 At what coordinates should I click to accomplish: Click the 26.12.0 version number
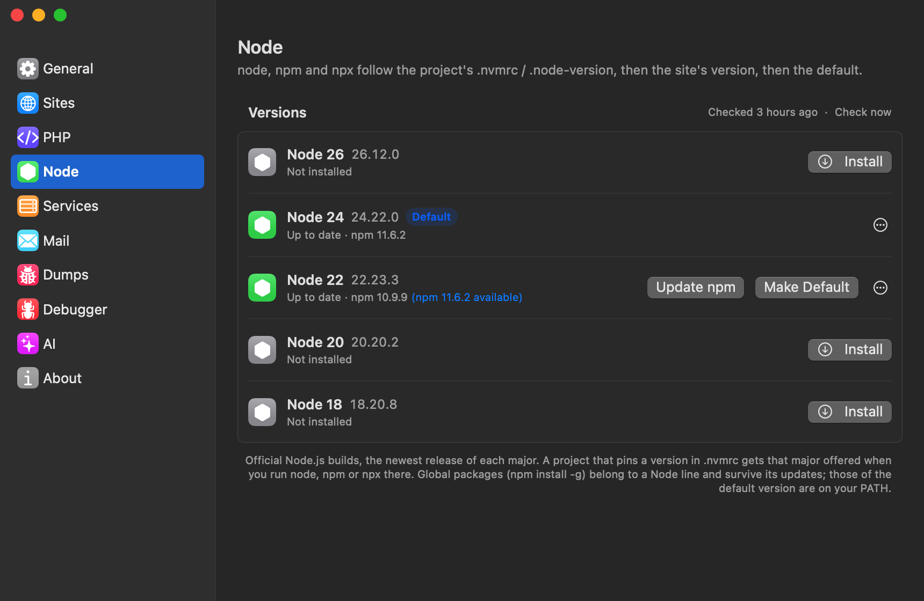(x=376, y=155)
